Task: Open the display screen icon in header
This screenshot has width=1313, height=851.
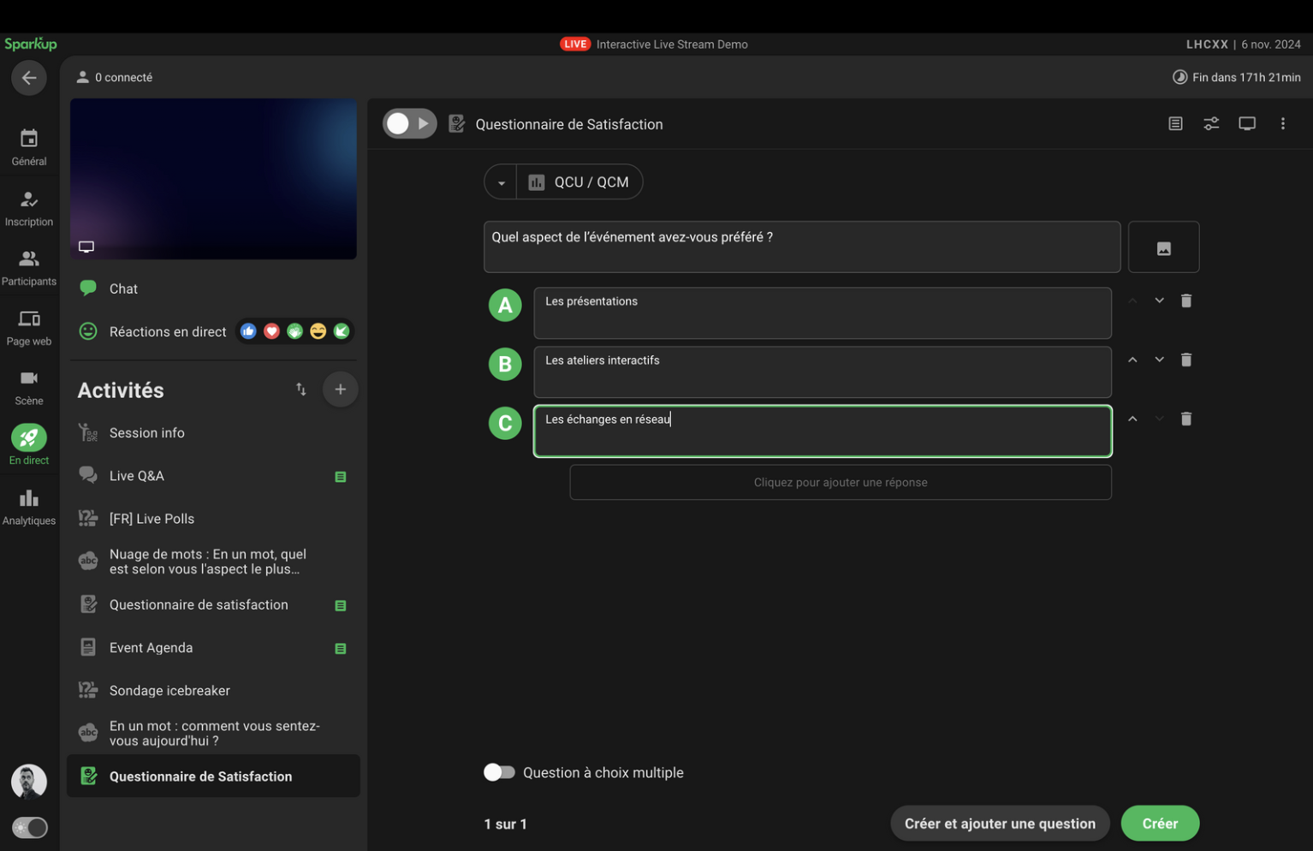Action: coord(1246,124)
